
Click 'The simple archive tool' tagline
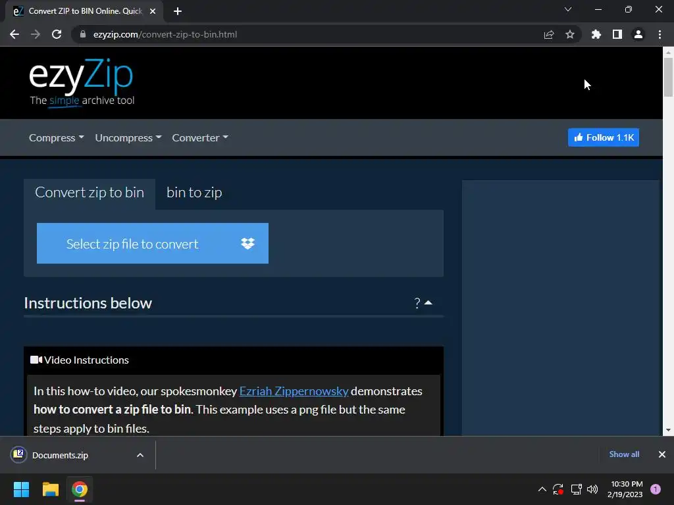click(x=82, y=101)
